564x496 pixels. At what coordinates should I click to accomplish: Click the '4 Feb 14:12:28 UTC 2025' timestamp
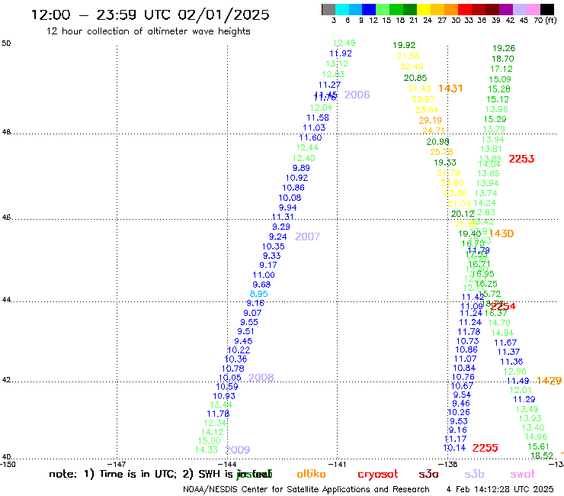pos(500,489)
